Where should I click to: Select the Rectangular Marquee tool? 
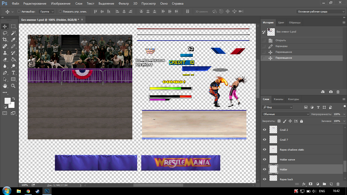(x=13, y=26)
